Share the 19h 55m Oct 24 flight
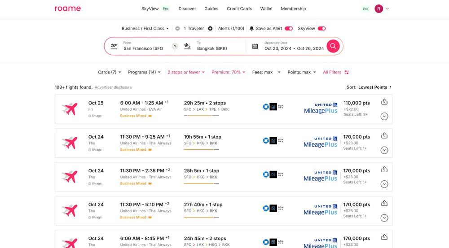 [x=384, y=135]
